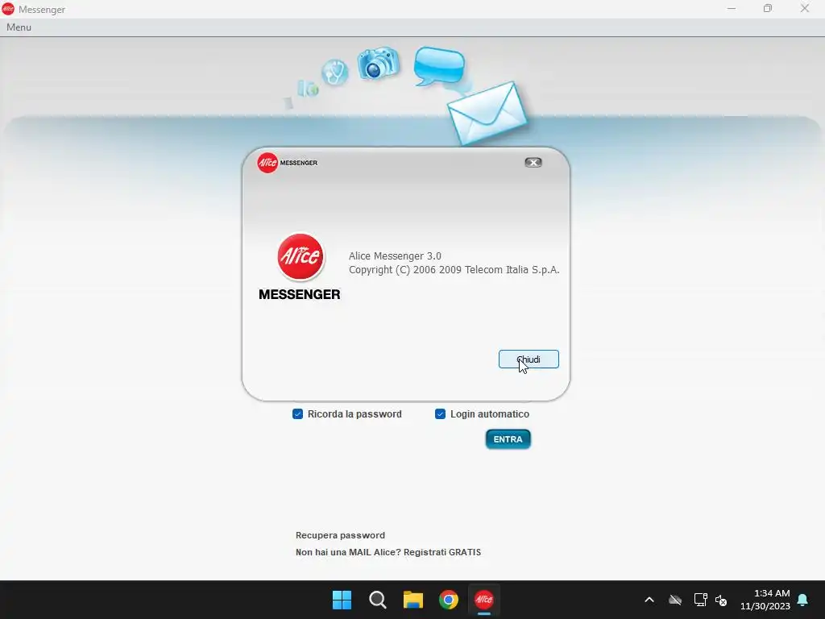Screen dimensions: 825x619
Task: Select the Alice Messenger 3.0 version text
Action: pyautogui.click(x=395, y=256)
